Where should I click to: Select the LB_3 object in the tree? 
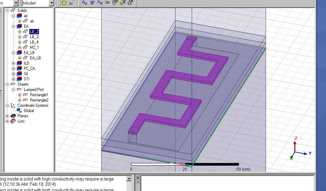(34, 37)
